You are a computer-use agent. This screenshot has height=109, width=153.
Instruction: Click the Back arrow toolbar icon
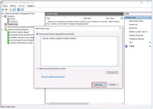[x=3, y=10]
